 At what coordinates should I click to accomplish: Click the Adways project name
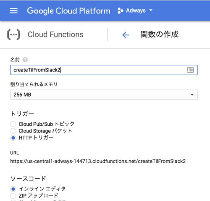[136, 11]
